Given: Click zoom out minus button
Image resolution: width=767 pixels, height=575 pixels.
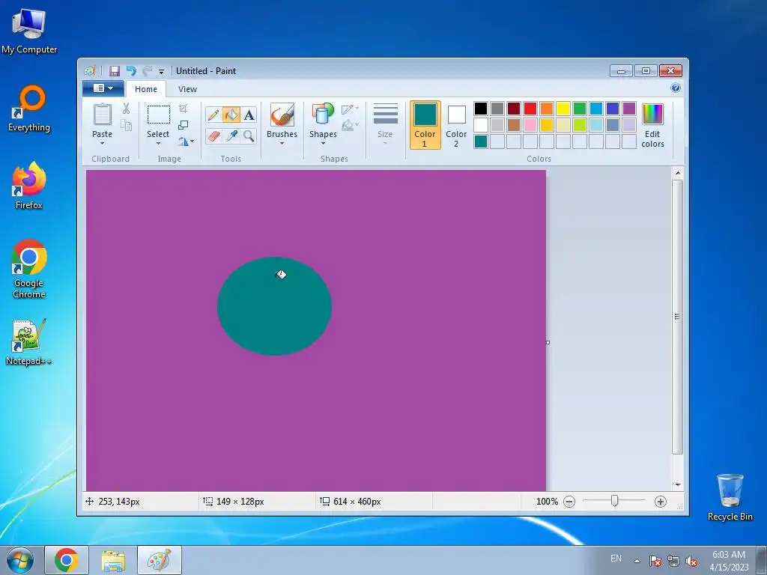Looking at the screenshot, I should pyautogui.click(x=569, y=502).
